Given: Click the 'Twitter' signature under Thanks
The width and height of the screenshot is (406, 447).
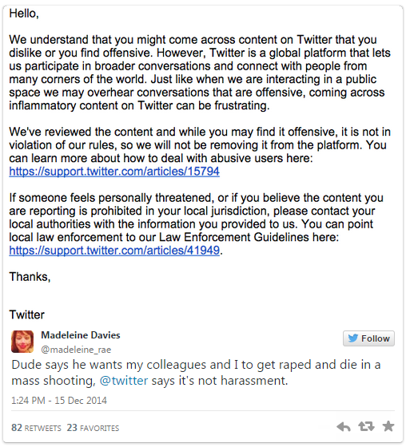Looking at the screenshot, I should click(27, 314).
